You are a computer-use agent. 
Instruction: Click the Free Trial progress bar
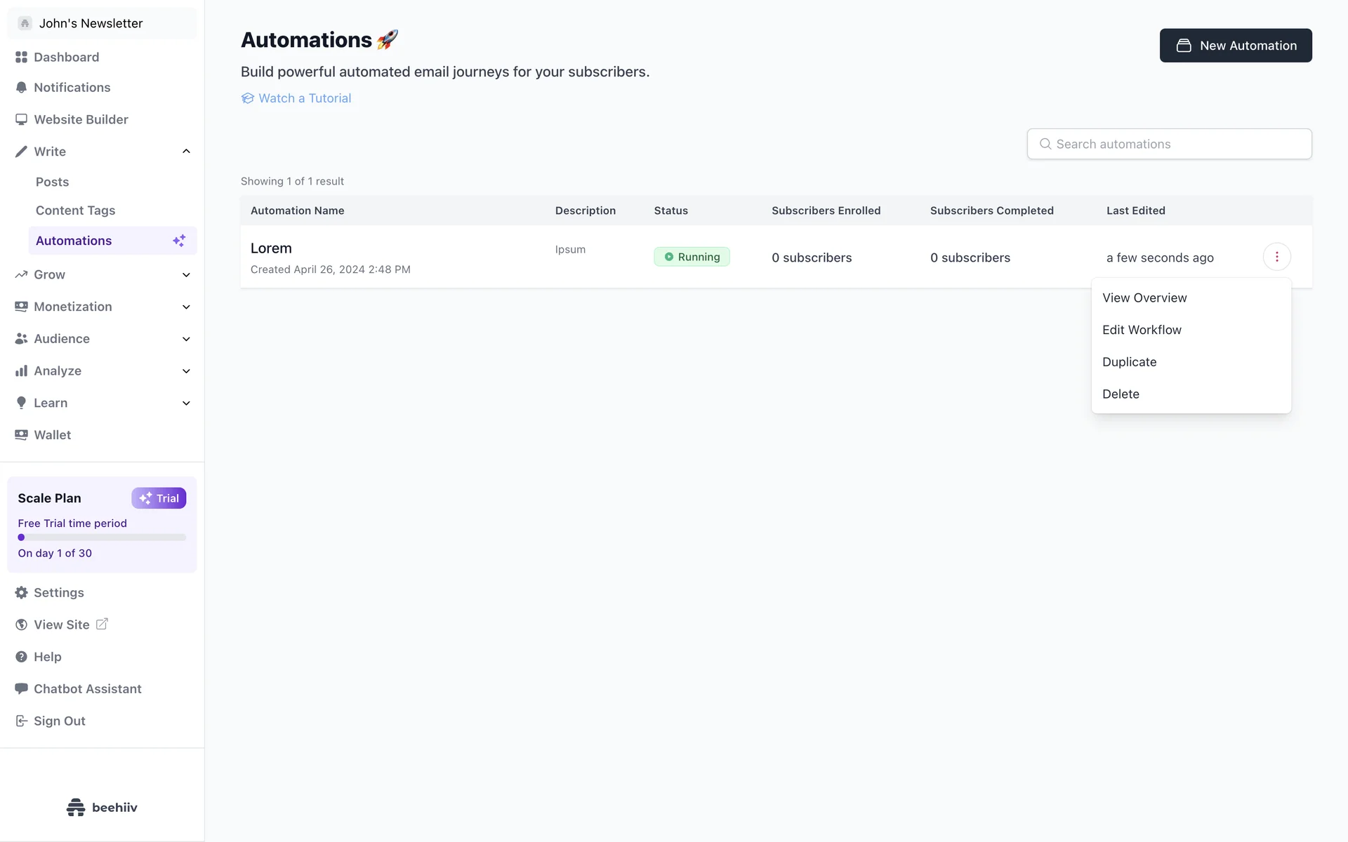pyautogui.click(x=102, y=537)
